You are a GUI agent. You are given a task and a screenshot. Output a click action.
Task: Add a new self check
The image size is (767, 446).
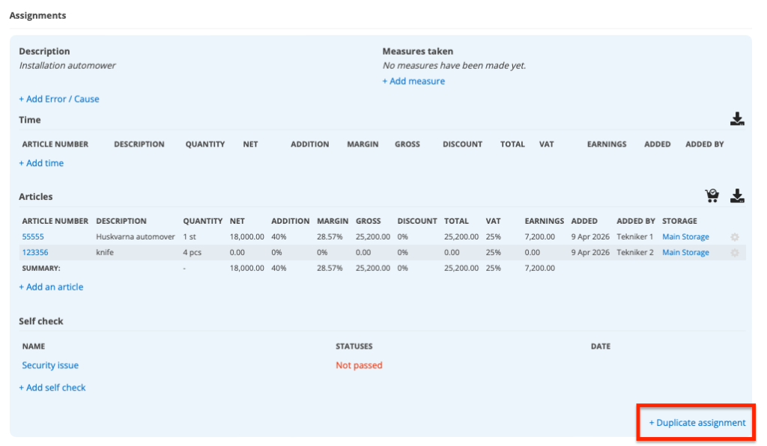(x=52, y=388)
